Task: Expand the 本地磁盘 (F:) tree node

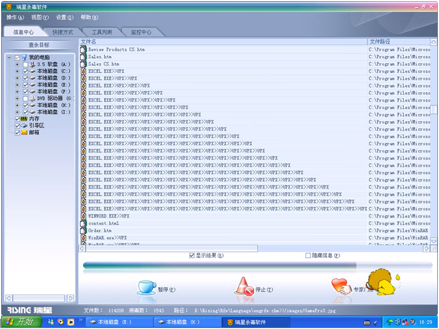Action: (x=18, y=91)
